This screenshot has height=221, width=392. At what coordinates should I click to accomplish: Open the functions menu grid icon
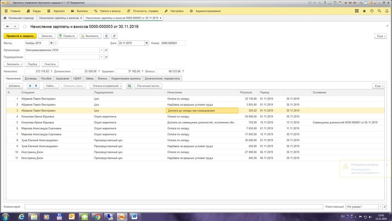[356, 10]
